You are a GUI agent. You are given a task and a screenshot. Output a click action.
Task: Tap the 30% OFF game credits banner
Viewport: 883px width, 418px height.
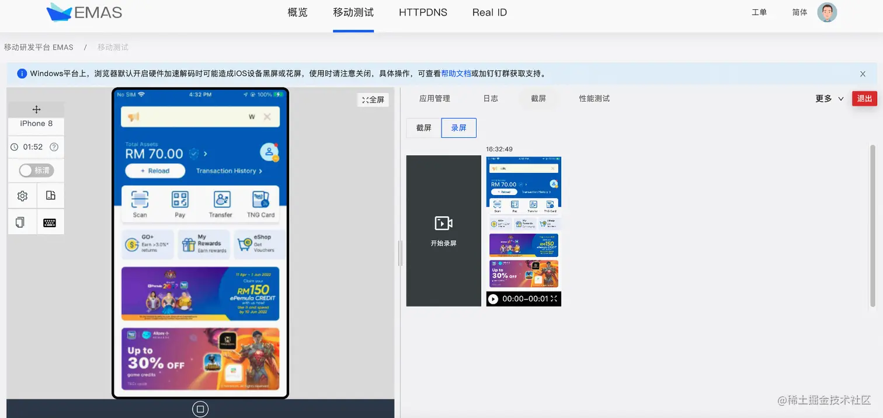coord(200,358)
